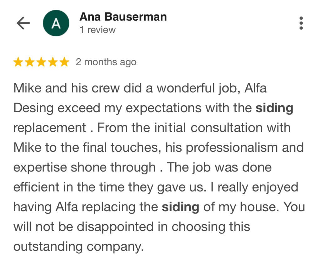Open Ana Bauserman's reviewer profile name
The width and height of the screenshot is (321, 264).
pos(123,17)
